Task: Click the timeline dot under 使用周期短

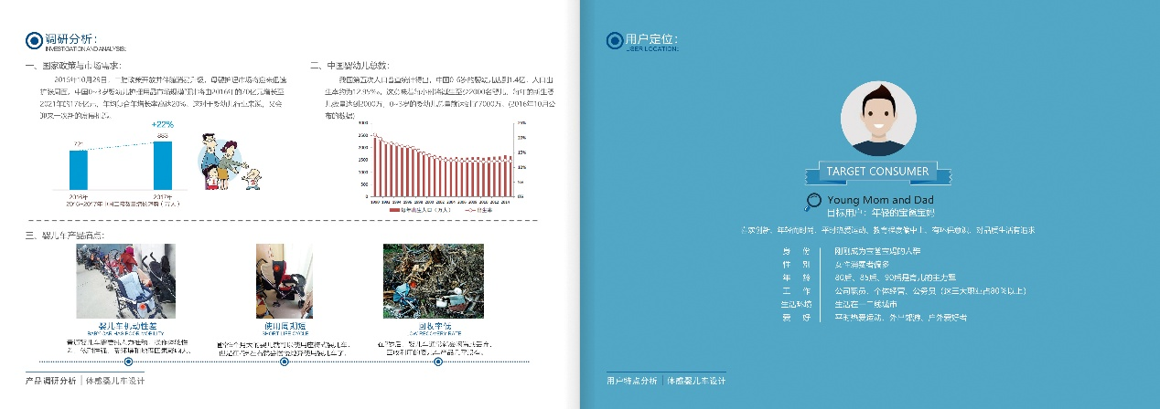Action: coord(285,362)
